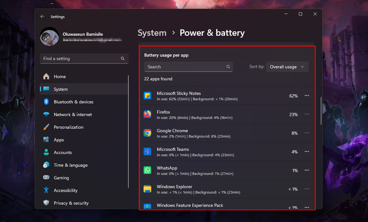Click the Wi-Fi network icon in sidebar
The width and height of the screenshot is (368, 222).
pos(46,114)
